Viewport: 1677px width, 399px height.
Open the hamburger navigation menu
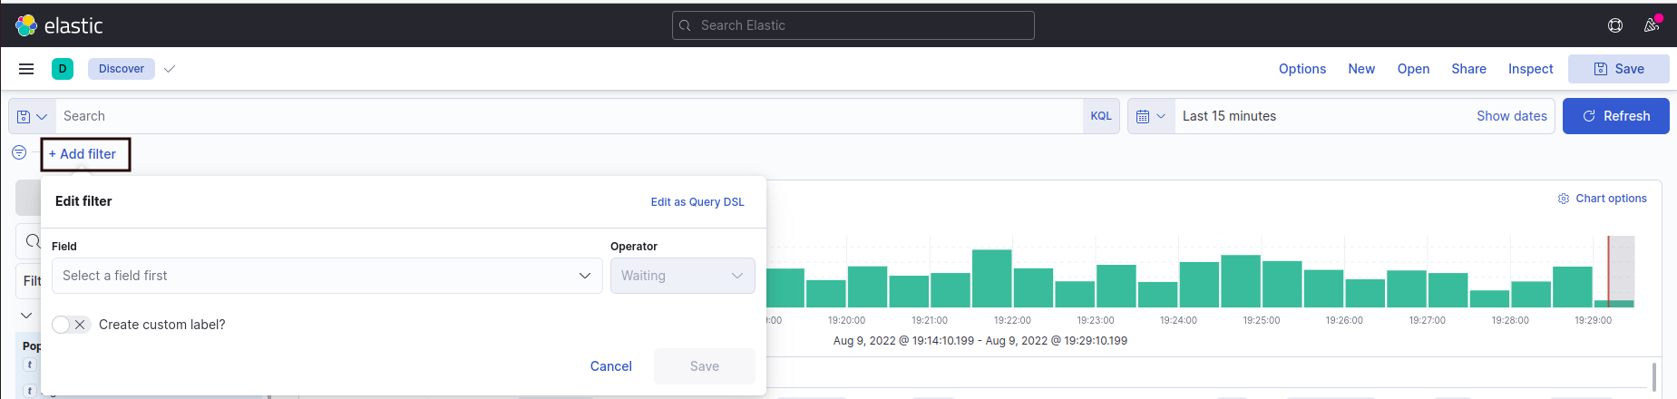26,69
